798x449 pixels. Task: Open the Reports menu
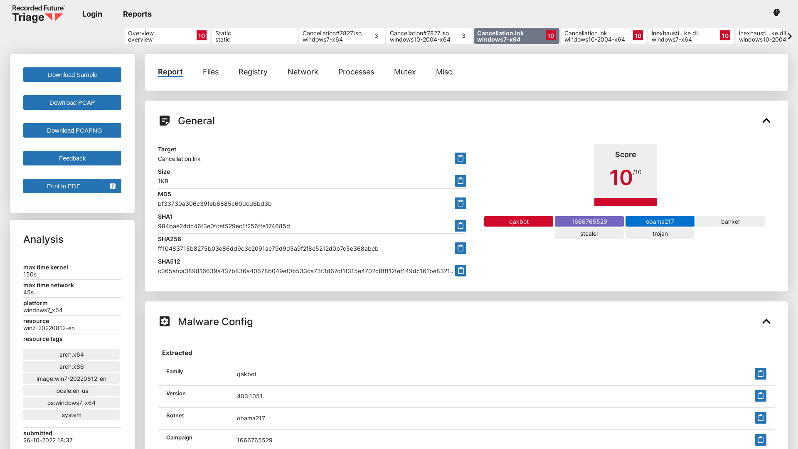coord(137,14)
